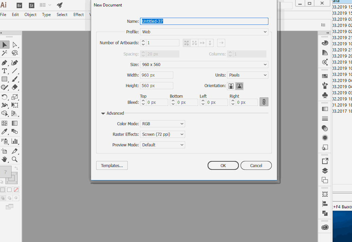Select the Magic Wand tool
The width and height of the screenshot is (352, 242).
(x=4, y=53)
